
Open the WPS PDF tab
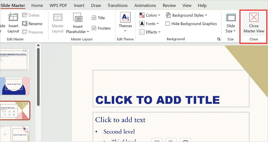point(58,5)
